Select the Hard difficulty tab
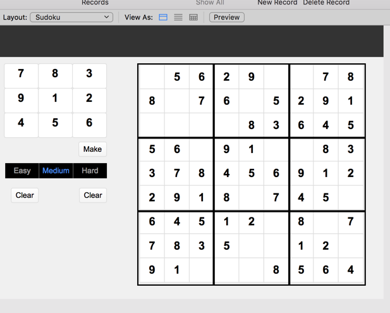The height and width of the screenshot is (313, 390). (90, 171)
